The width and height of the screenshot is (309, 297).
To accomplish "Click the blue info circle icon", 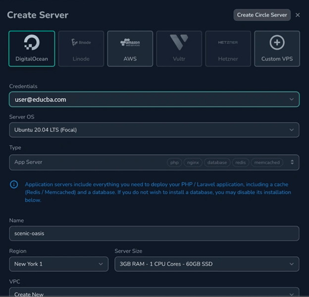I will click(14, 184).
